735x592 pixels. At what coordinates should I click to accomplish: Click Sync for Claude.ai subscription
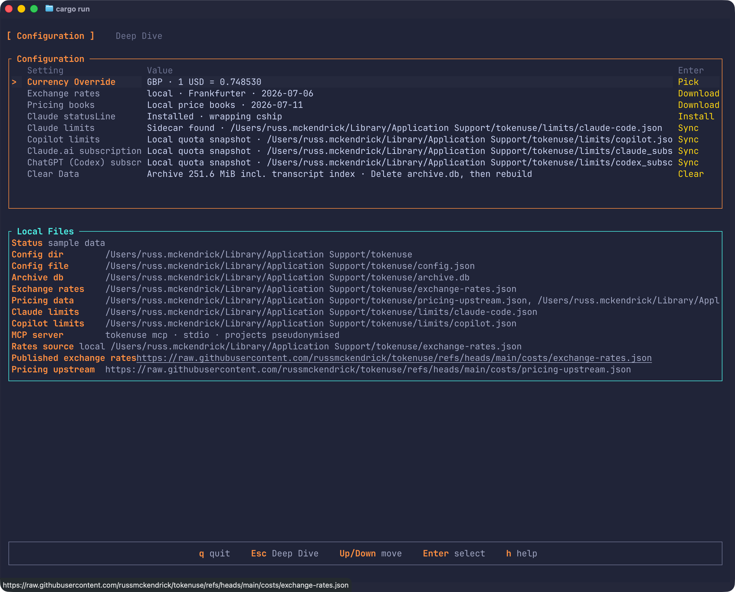coord(688,151)
